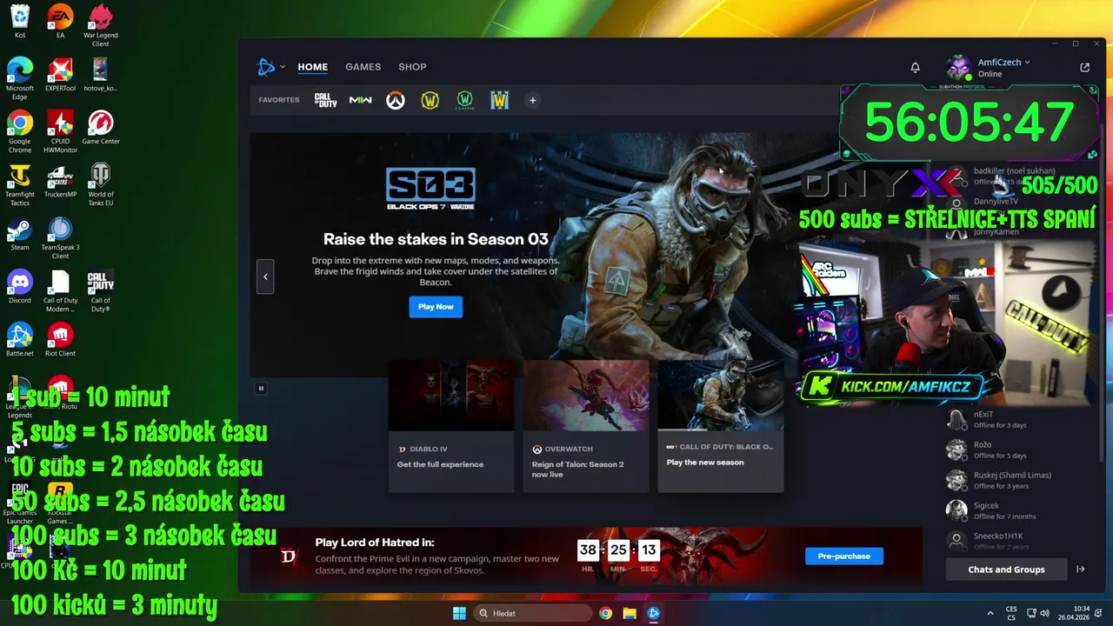Image resolution: width=1113 pixels, height=626 pixels.
Task: Click Battle.net icon in the taskbar
Action: point(654,613)
